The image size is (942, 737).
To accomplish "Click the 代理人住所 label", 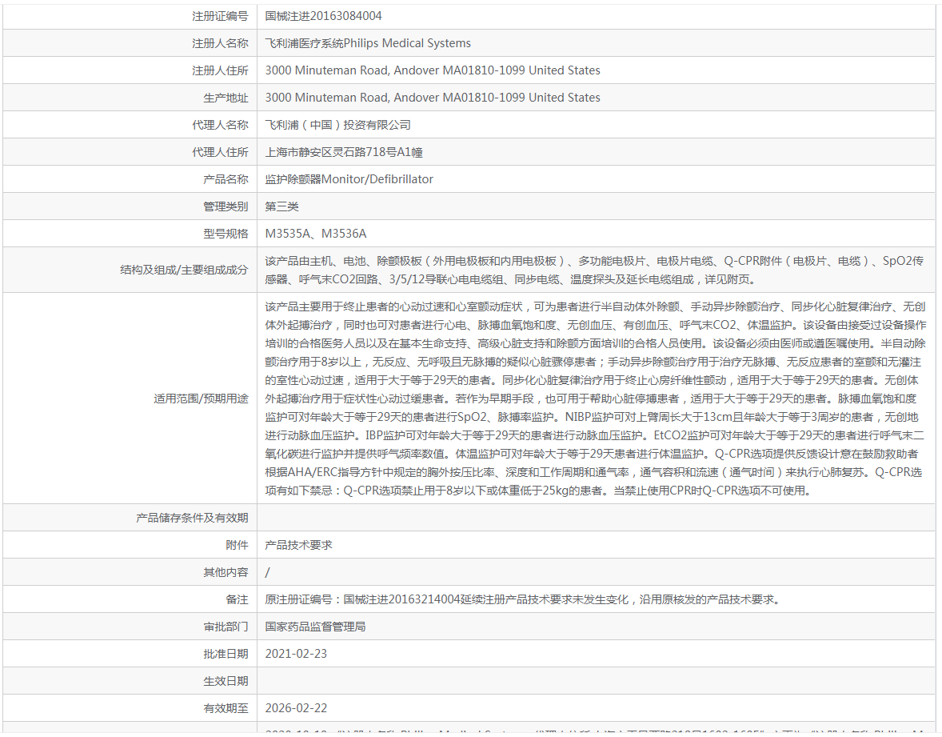I will [x=220, y=152].
